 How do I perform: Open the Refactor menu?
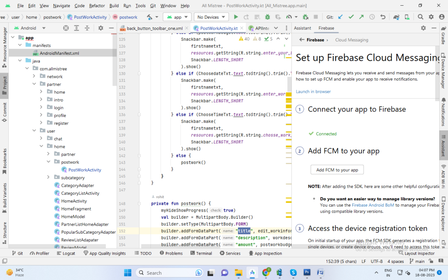coord(98,6)
